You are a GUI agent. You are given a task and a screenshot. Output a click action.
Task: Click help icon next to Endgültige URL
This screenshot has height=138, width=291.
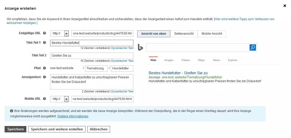[44, 33]
